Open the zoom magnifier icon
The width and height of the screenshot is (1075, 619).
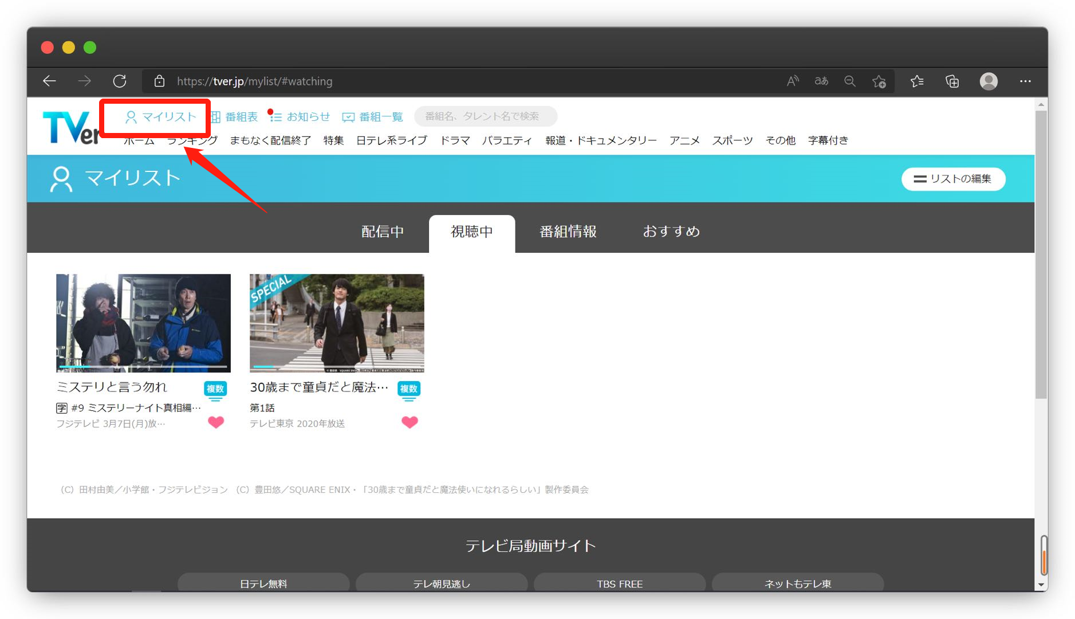point(850,81)
